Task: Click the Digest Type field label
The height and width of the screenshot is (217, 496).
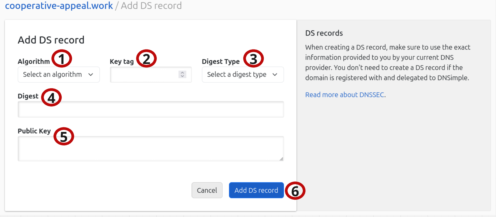Action: point(221,62)
